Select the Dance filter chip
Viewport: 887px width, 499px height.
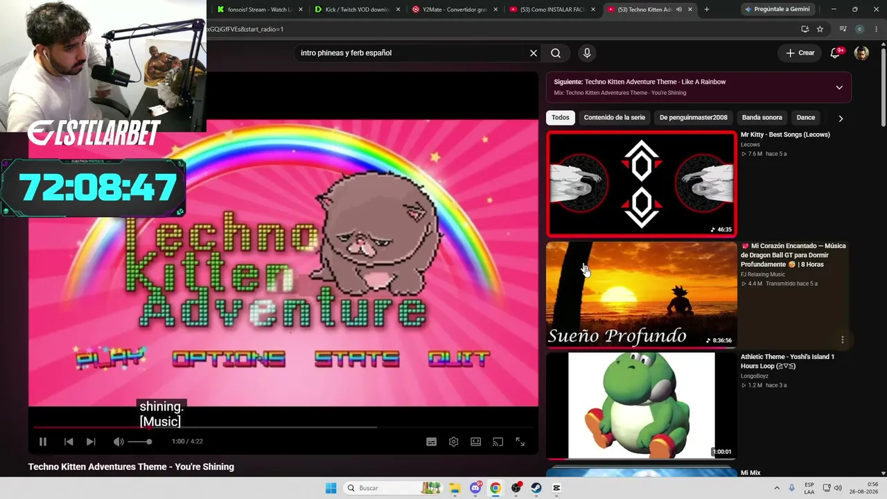click(x=806, y=118)
